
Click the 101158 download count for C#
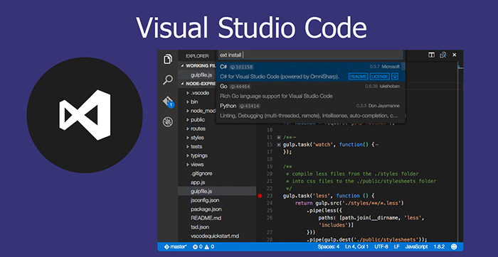click(241, 67)
